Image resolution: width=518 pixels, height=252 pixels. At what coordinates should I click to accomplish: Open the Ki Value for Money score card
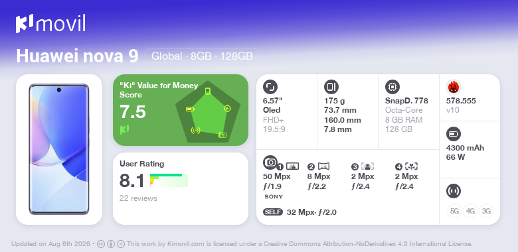click(x=181, y=110)
